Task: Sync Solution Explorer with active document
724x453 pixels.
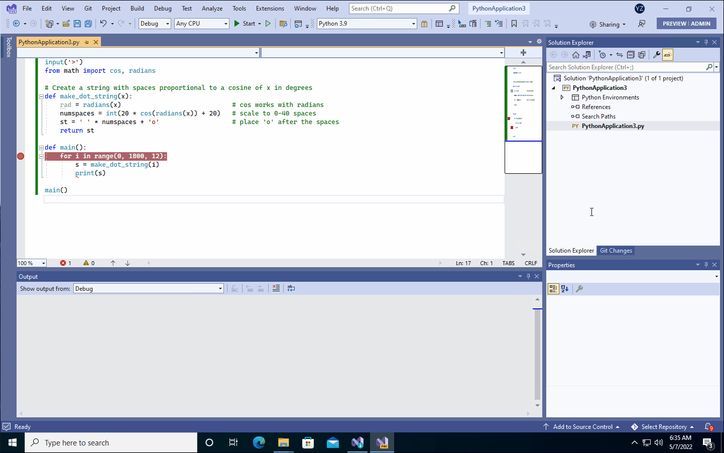Action: pyautogui.click(x=620, y=54)
